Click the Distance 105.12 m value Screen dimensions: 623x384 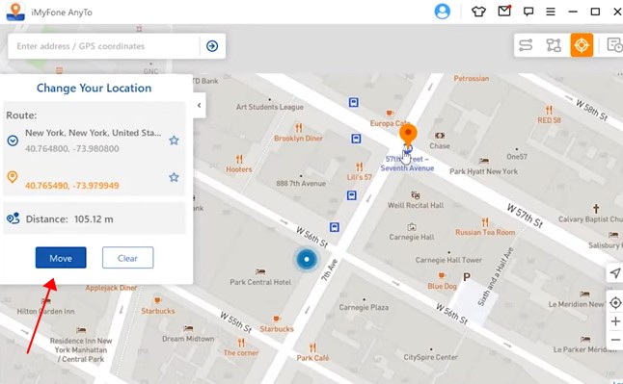(94, 219)
